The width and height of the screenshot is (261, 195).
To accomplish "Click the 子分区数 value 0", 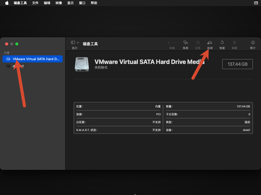I will pyautogui.click(x=249, y=114).
